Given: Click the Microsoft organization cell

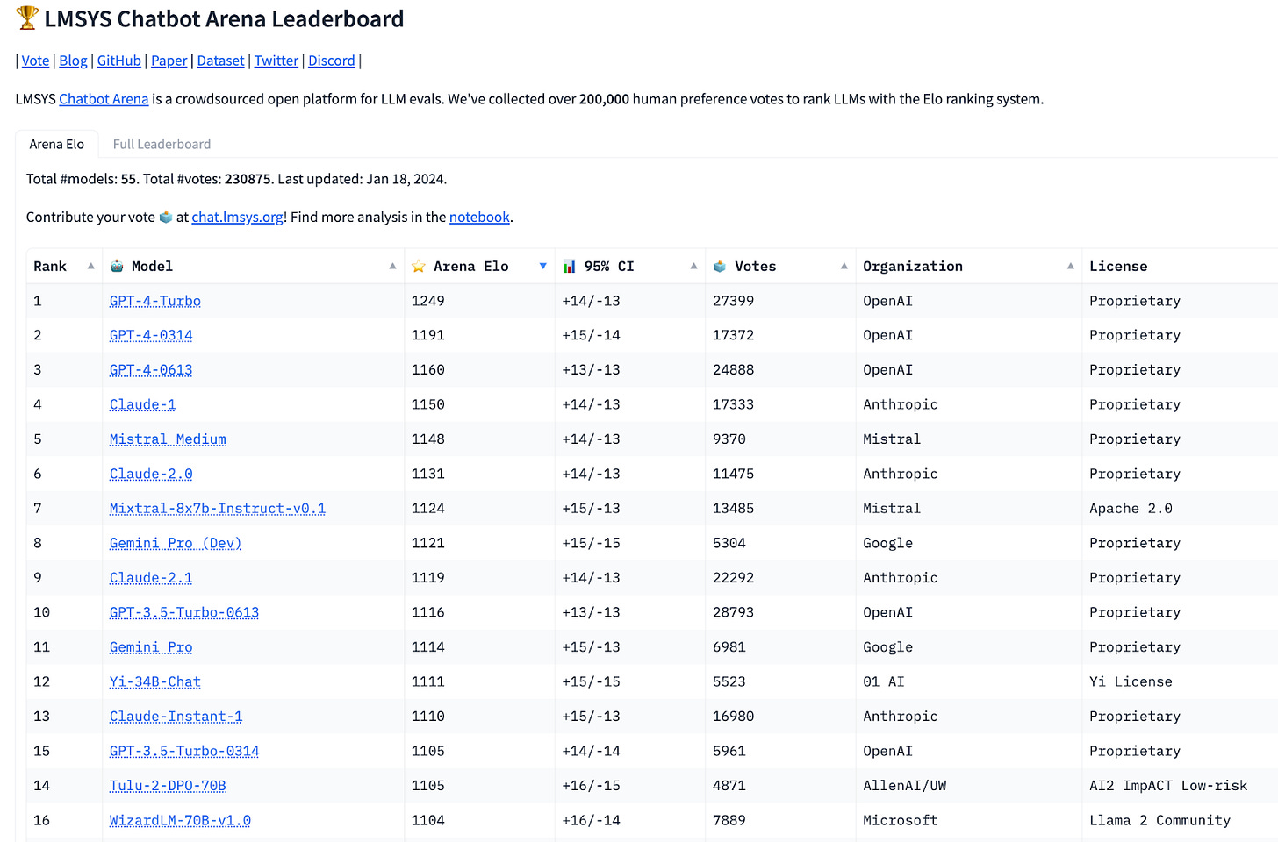Looking at the screenshot, I should 901,820.
